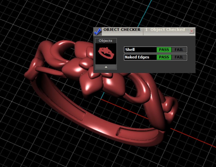
Task: Click the "Shell" check label
Action: (130, 50)
